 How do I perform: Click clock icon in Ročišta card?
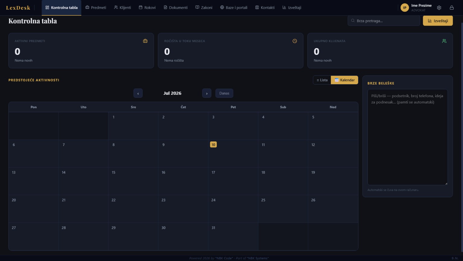[x=295, y=41]
